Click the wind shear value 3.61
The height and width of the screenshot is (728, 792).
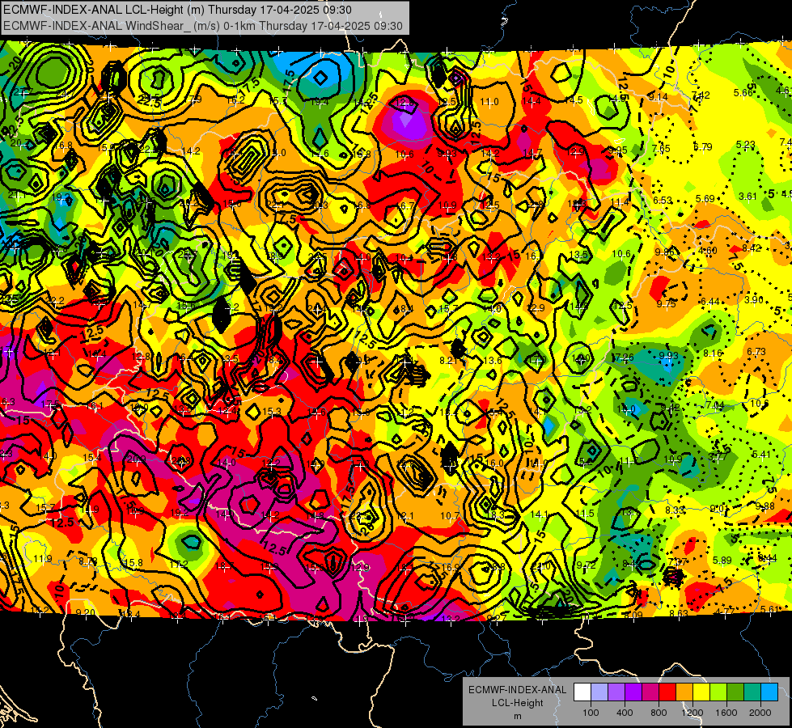coord(748,196)
